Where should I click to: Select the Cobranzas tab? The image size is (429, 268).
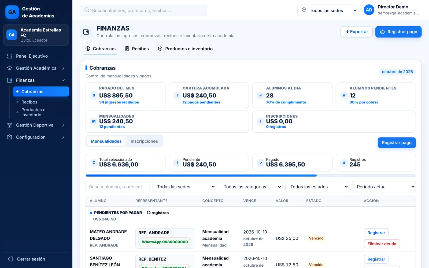(x=101, y=49)
